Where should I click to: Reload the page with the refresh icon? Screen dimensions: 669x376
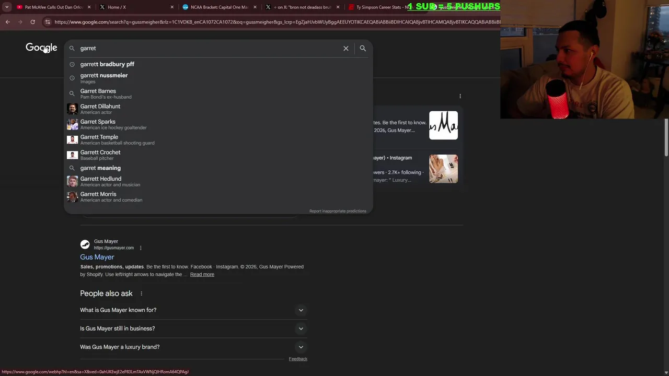pos(32,22)
